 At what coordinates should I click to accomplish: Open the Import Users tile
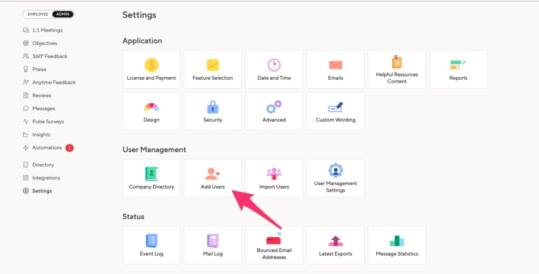tap(274, 178)
